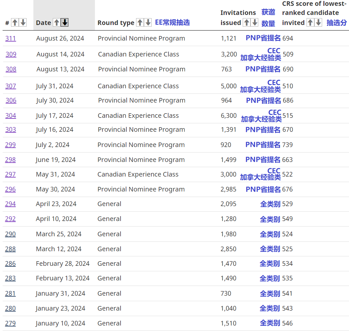Image resolution: width=349 pixels, height=332 pixels.
Task: Sort # column descending arrow
Action: (x=23, y=22)
